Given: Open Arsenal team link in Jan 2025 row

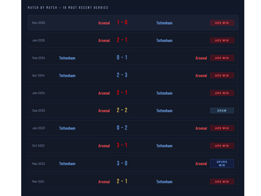Looking at the screenshot, I should [104, 41].
